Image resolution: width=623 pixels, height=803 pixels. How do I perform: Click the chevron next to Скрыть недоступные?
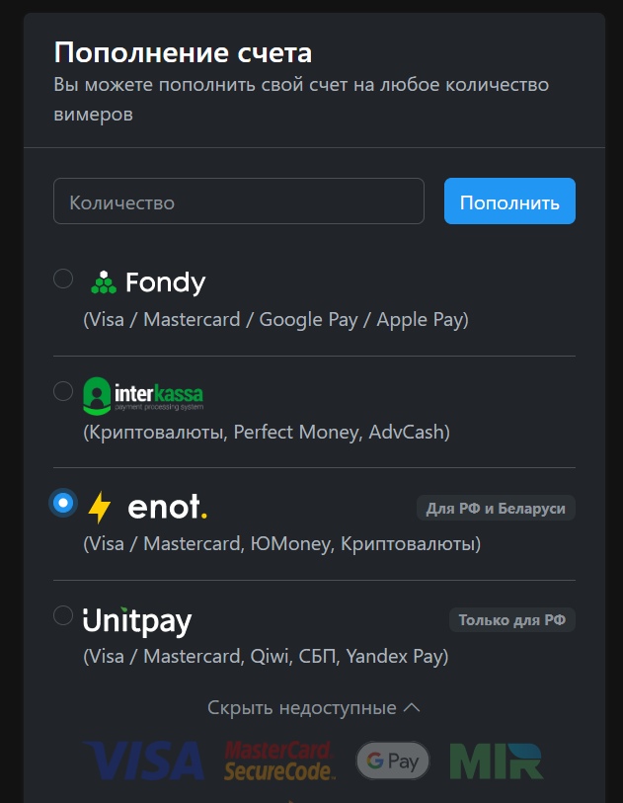coord(413,708)
